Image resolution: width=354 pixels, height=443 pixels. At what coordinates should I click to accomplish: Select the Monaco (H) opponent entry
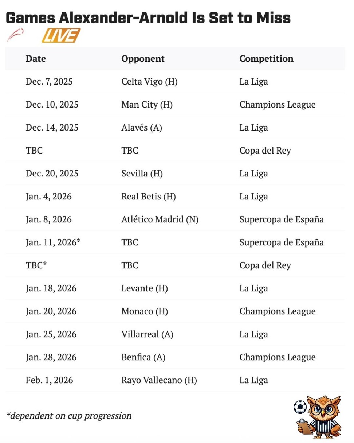tap(145, 311)
